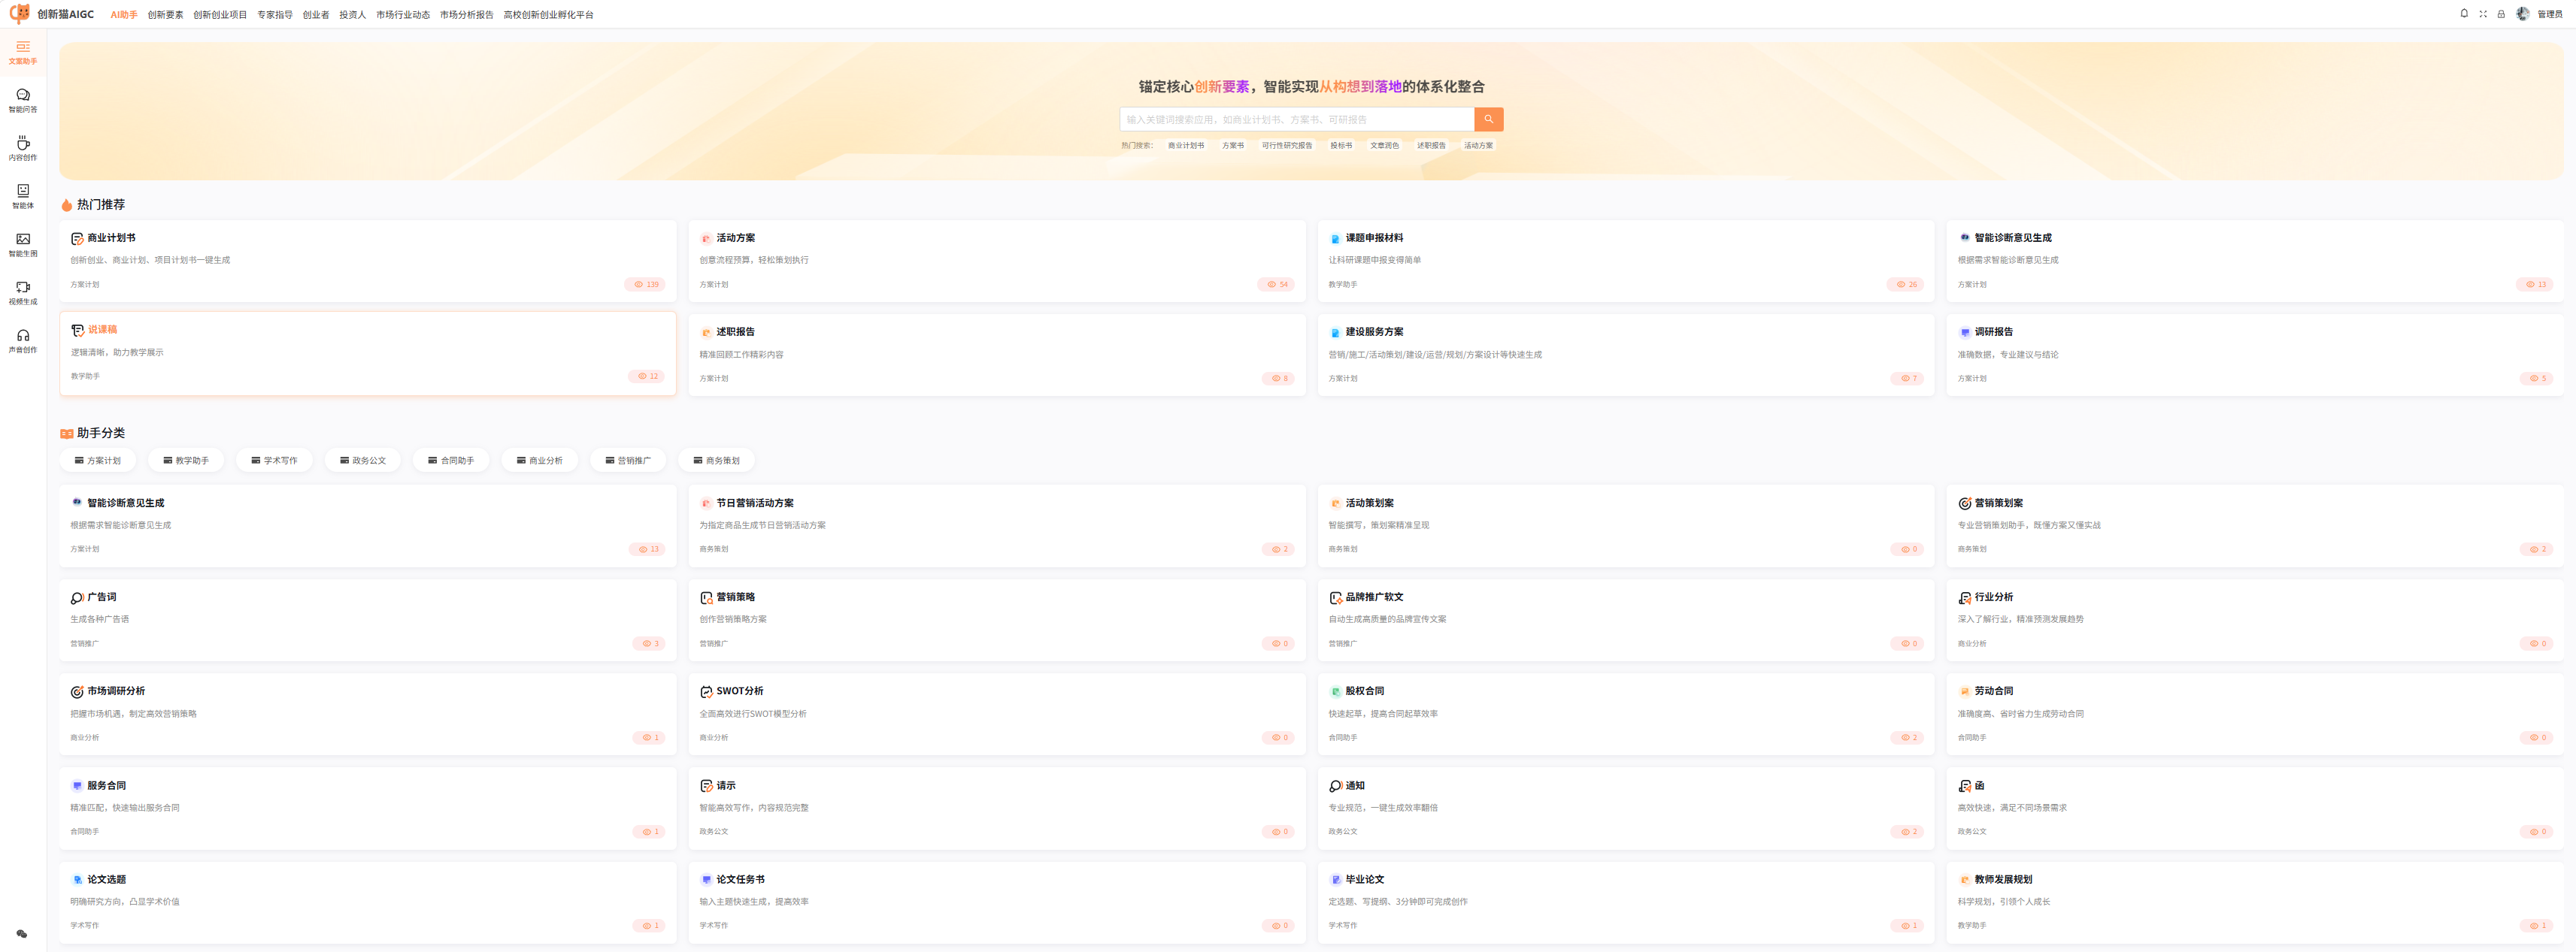Image resolution: width=2576 pixels, height=952 pixels.
Task: Open the 创新要素 menu item
Action: tap(165, 15)
